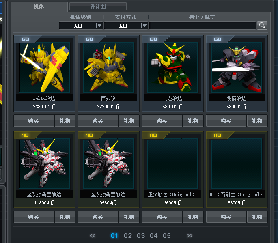Gift GP-03石斛兰 (Original) with 礼物

click(x=257, y=217)
